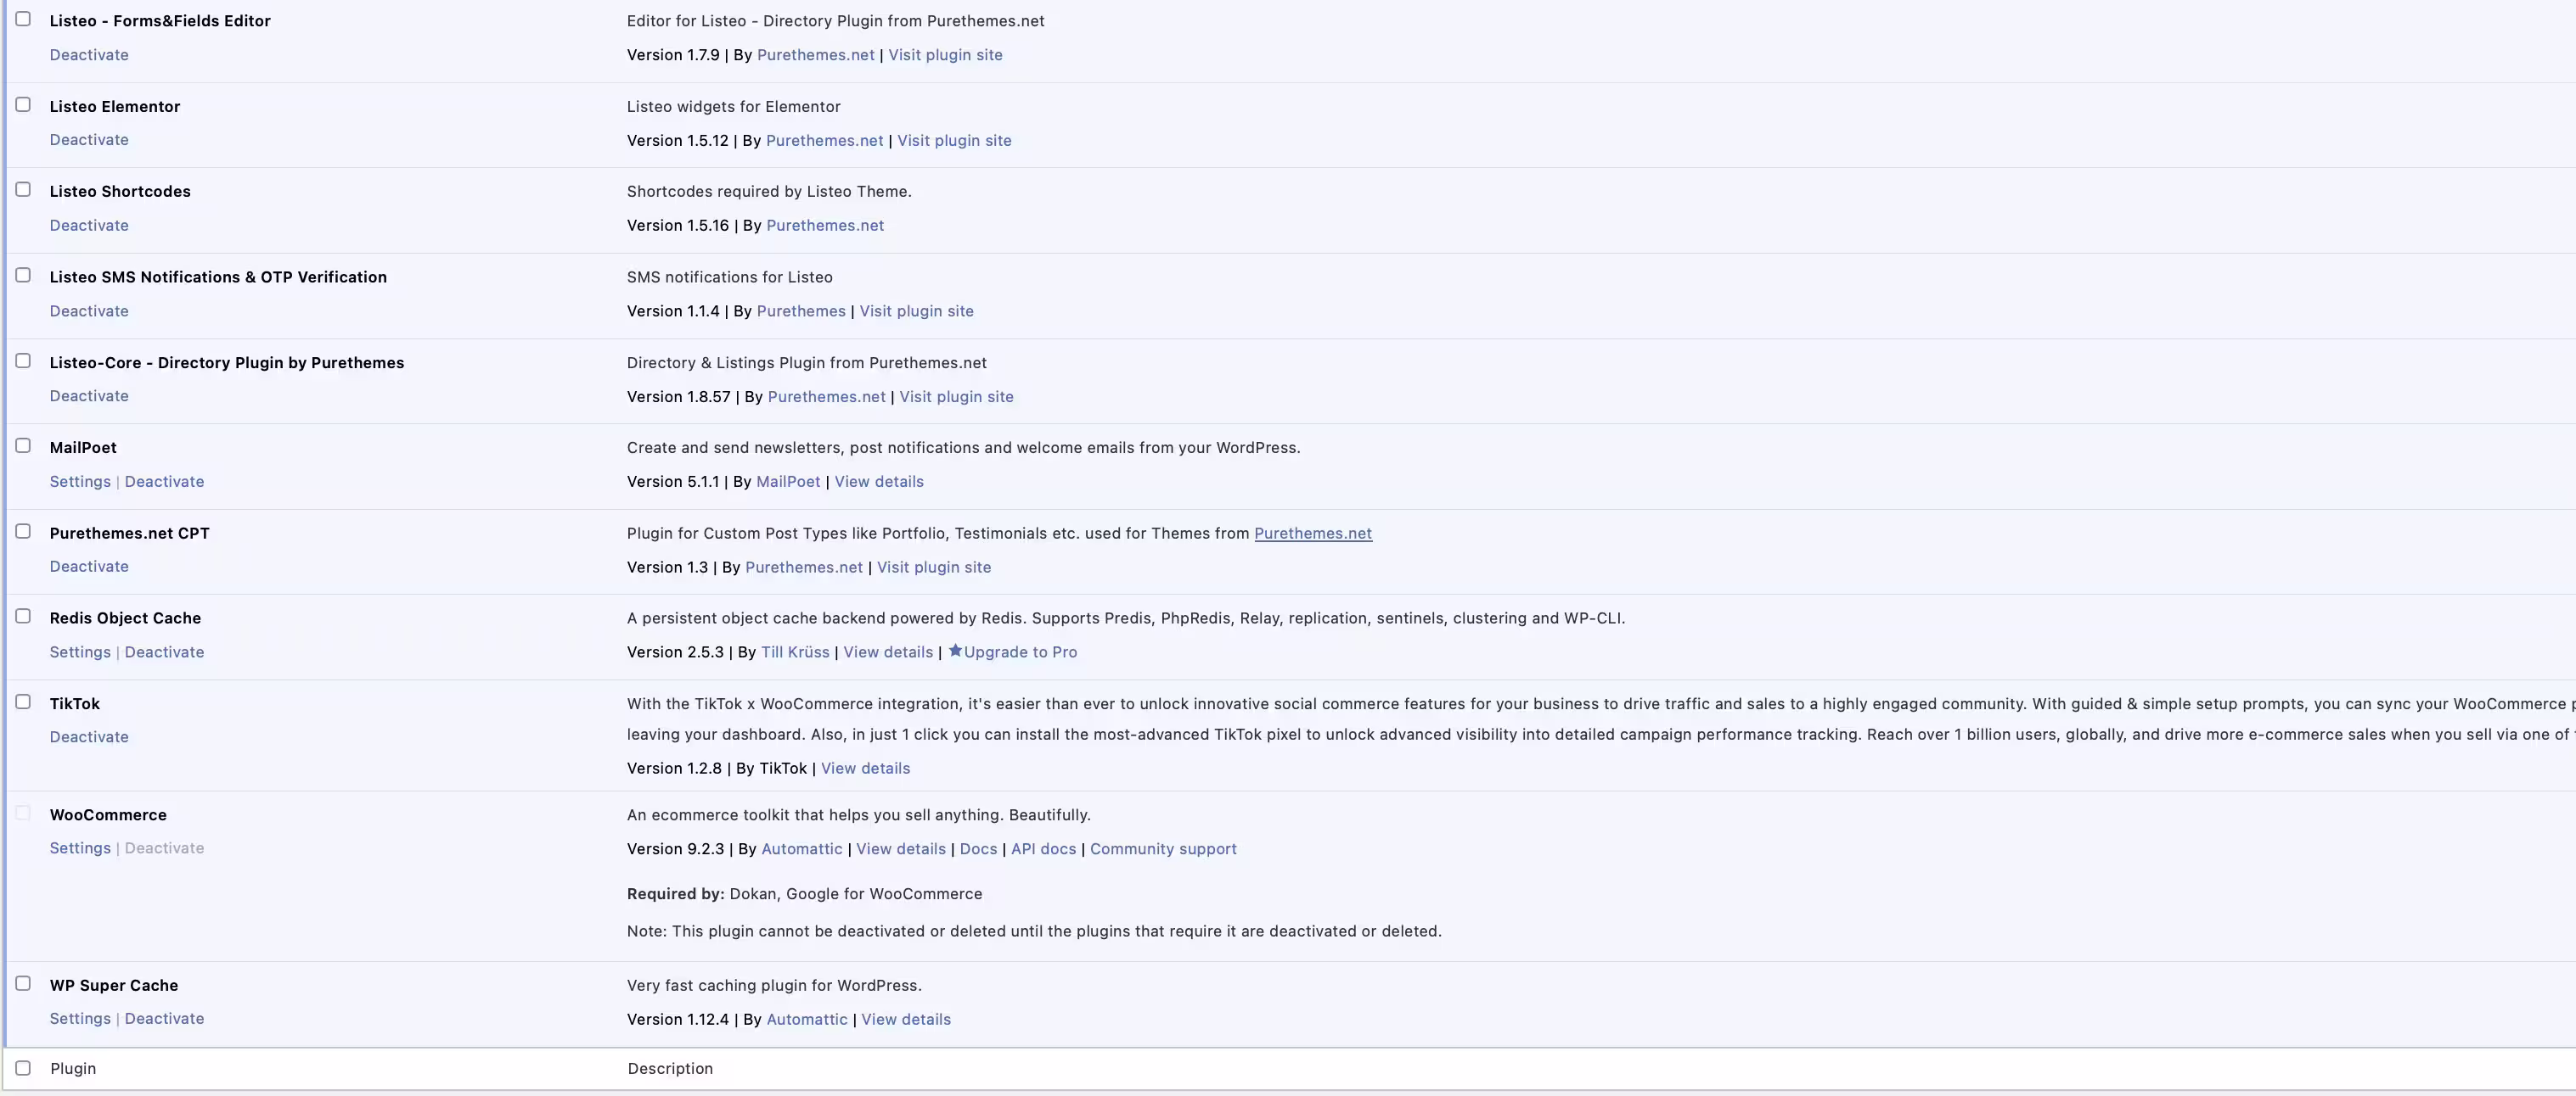
Task: Open WooCommerce Community support link
Action: (x=1163, y=848)
